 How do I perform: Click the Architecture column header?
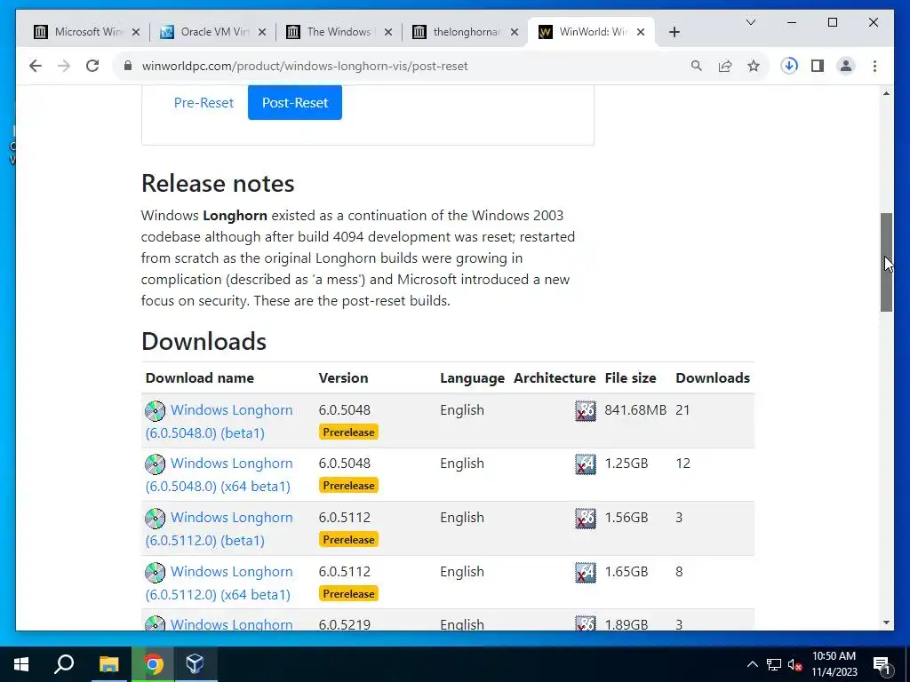(555, 378)
